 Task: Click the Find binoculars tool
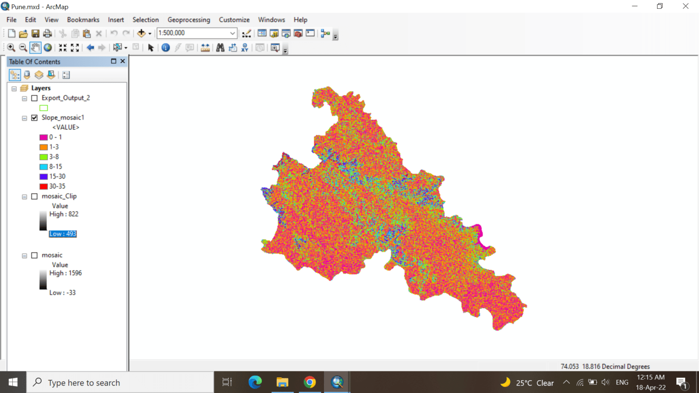221,48
